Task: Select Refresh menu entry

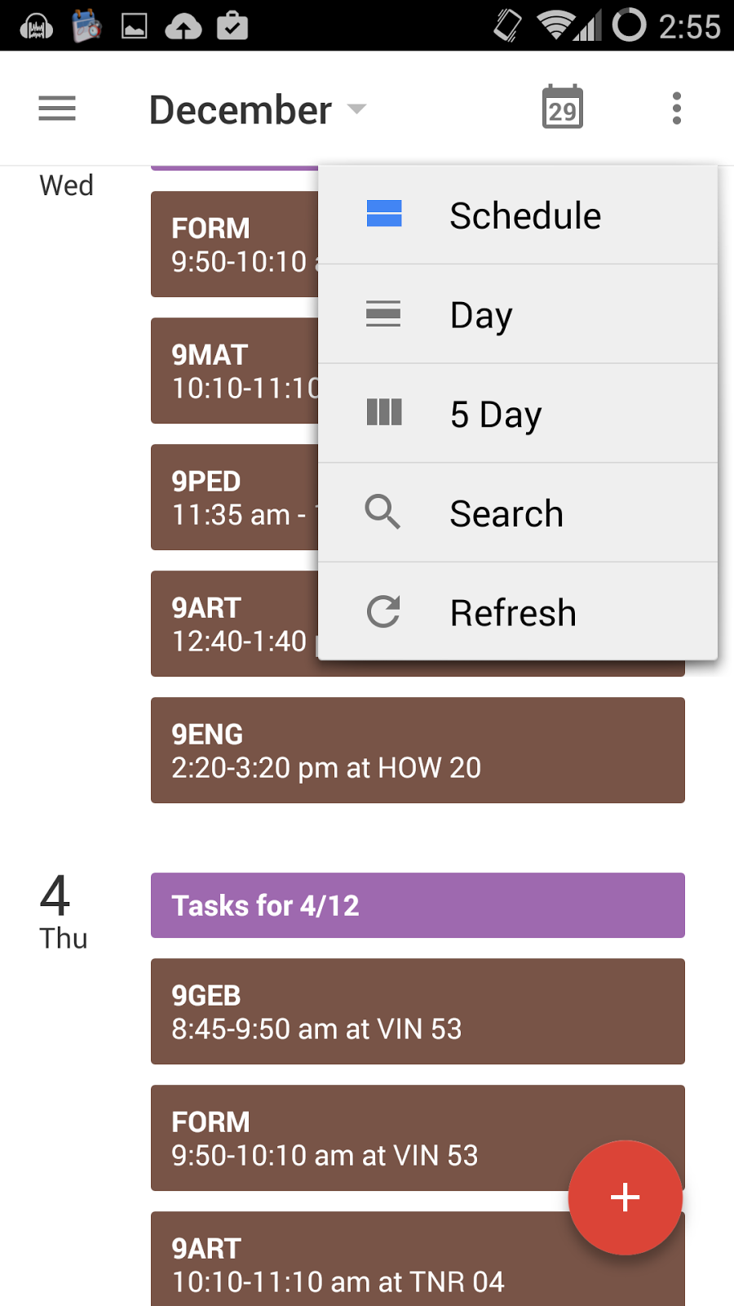Action: (518, 612)
